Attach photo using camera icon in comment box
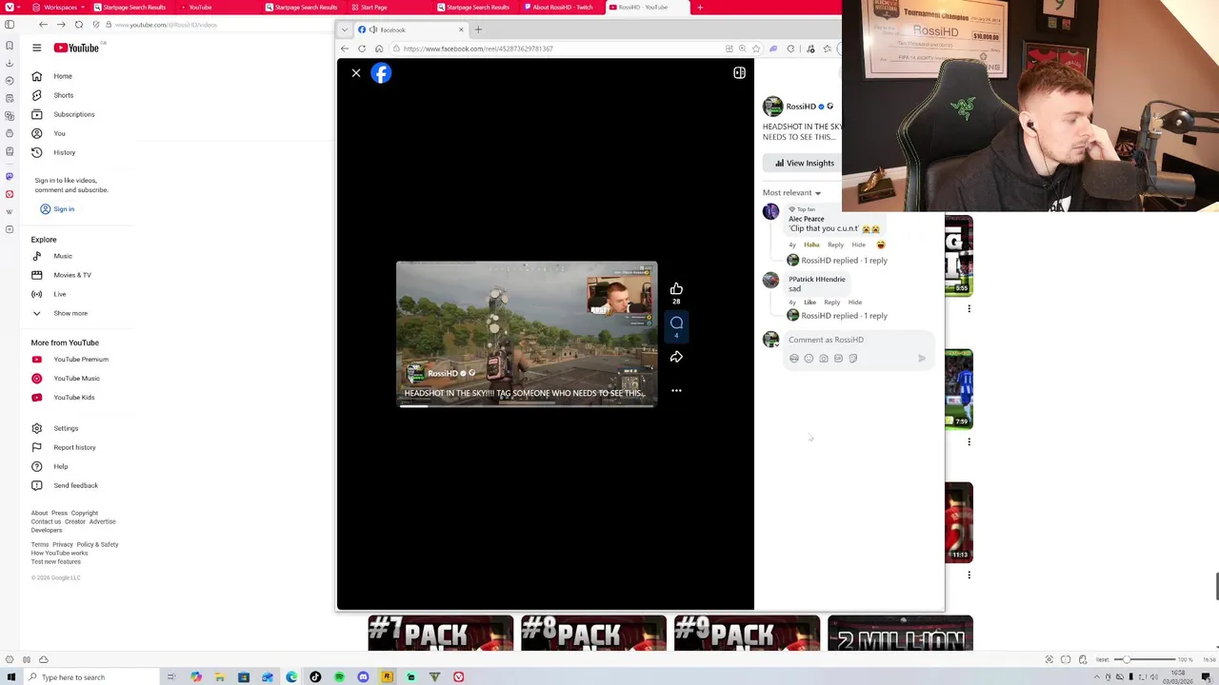 (x=824, y=359)
